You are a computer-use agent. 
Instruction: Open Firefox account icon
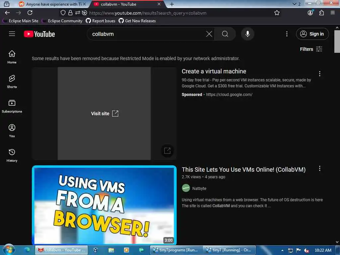310,13
